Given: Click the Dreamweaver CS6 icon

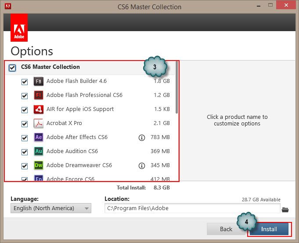Looking at the screenshot, I should (x=39, y=165).
